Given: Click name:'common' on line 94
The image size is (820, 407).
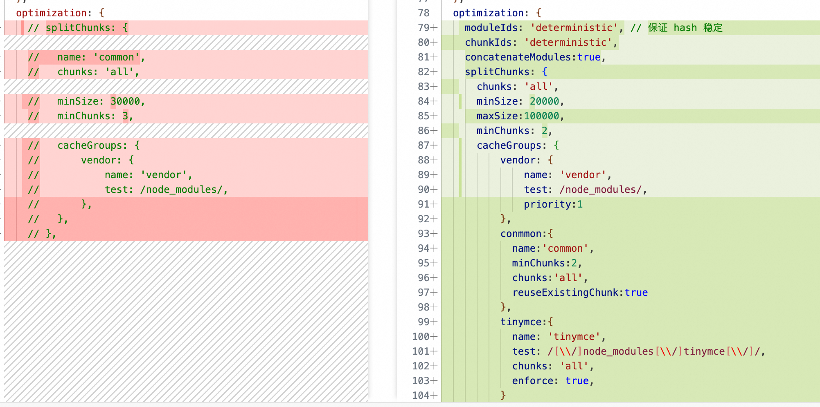Looking at the screenshot, I should pyautogui.click(x=553, y=248).
